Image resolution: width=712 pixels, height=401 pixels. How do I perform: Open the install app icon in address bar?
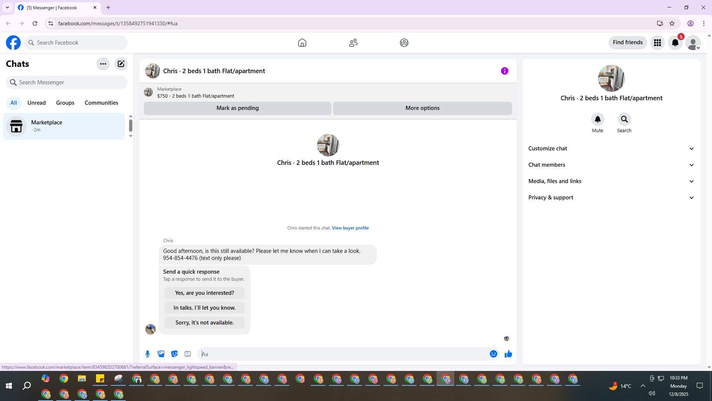(x=660, y=23)
